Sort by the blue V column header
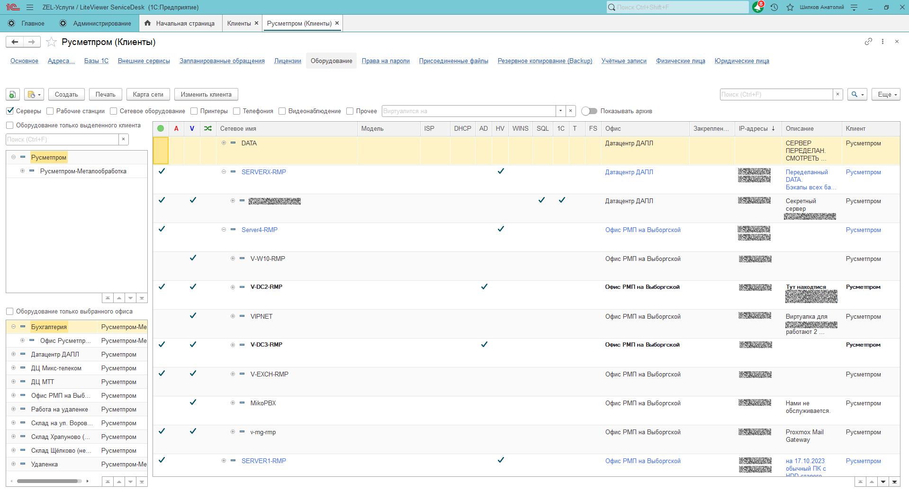The image size is (909, 492). point(192,128)
